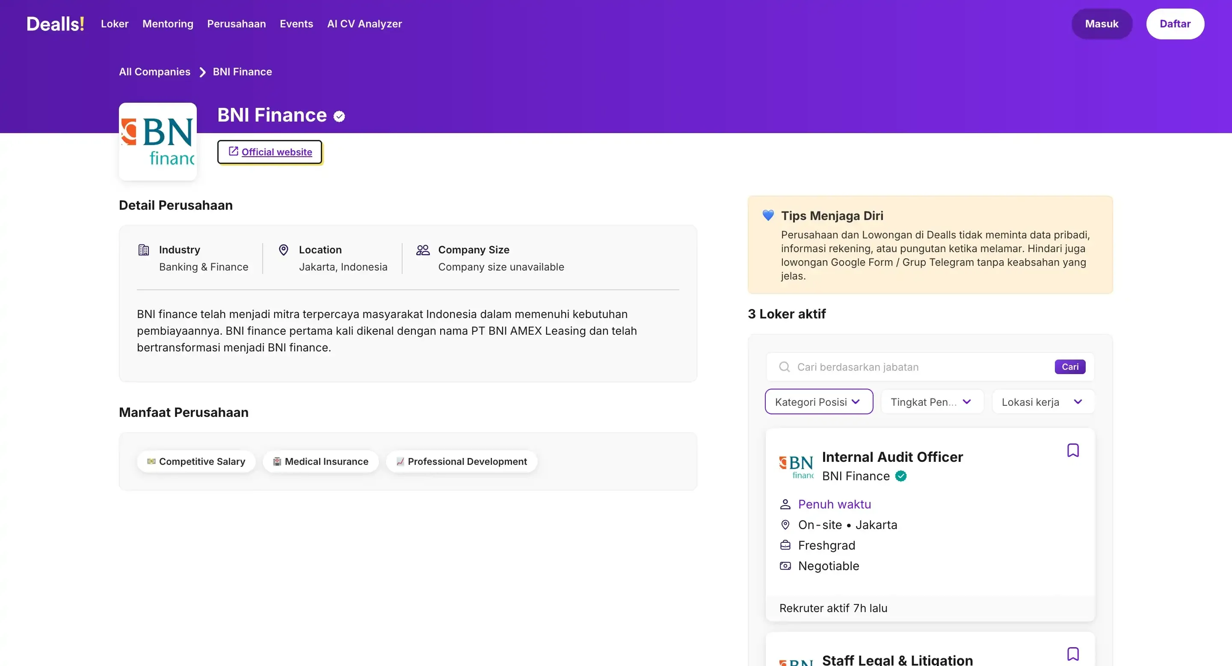Click the Competitive Salary benefit chip

(196, 462)
